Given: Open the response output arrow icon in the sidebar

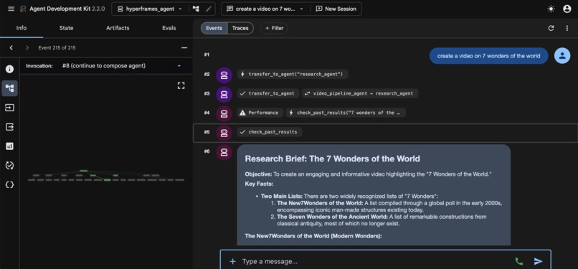Looking at the screenshot, I should (x=9, y=127).
